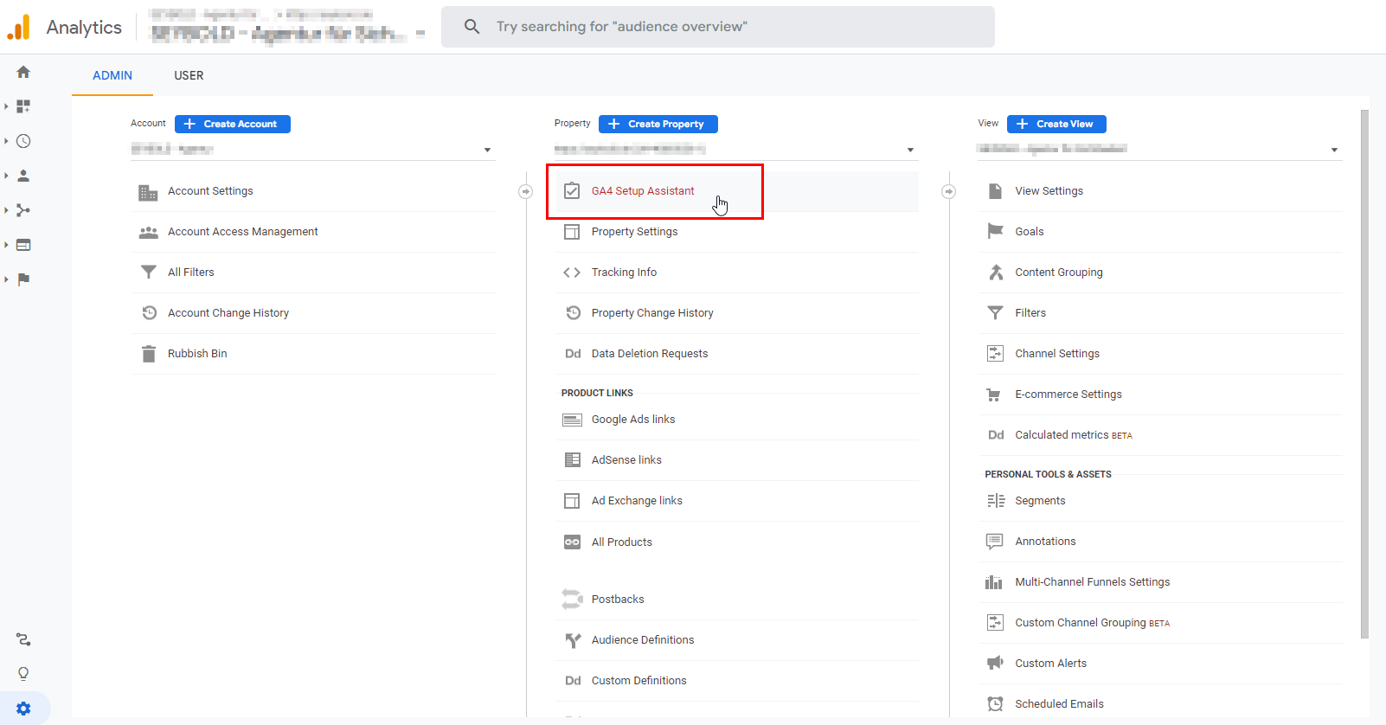Open the Acquisition sidebar icon
This screenshot has height=725, width=1386.
(x=23, y=210)
